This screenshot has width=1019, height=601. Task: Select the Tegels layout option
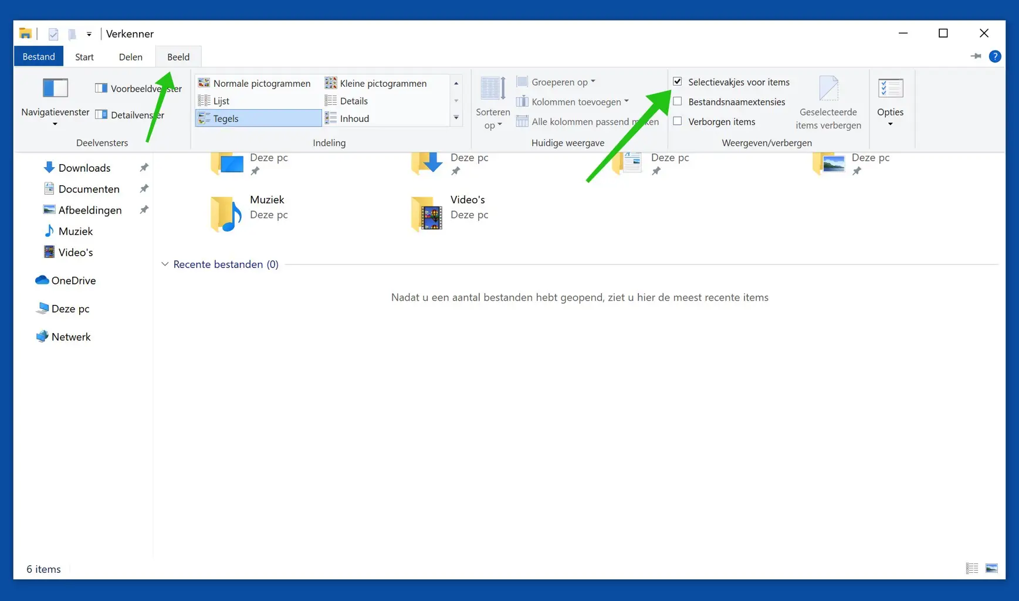point(258,118)
